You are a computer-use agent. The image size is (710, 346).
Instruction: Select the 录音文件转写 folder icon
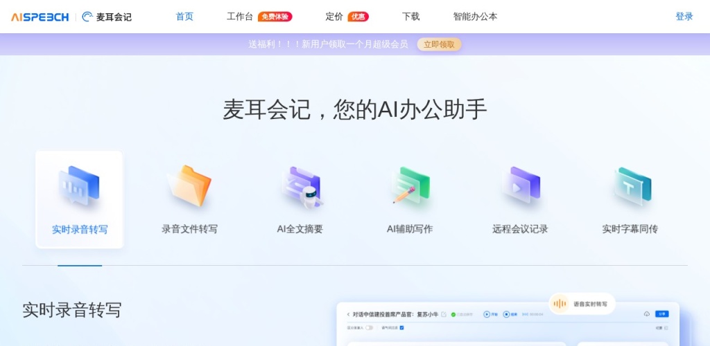point(189,187)
